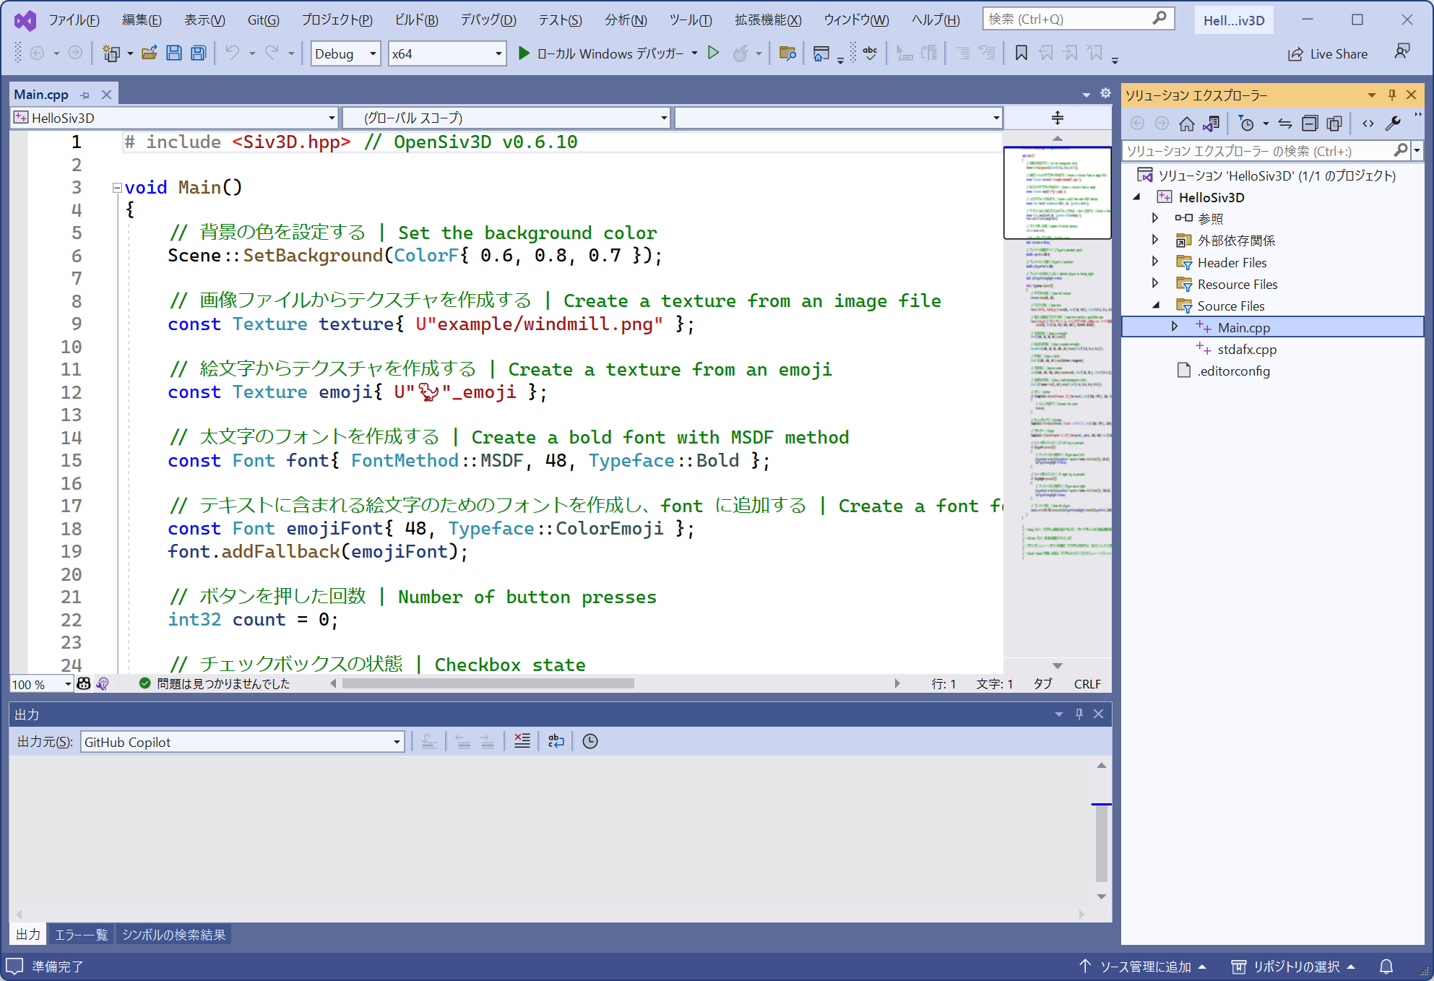Screen dimensions: 1434x981
Task: Click the Clear All icon in output panel
Action: tap(522, 741)
